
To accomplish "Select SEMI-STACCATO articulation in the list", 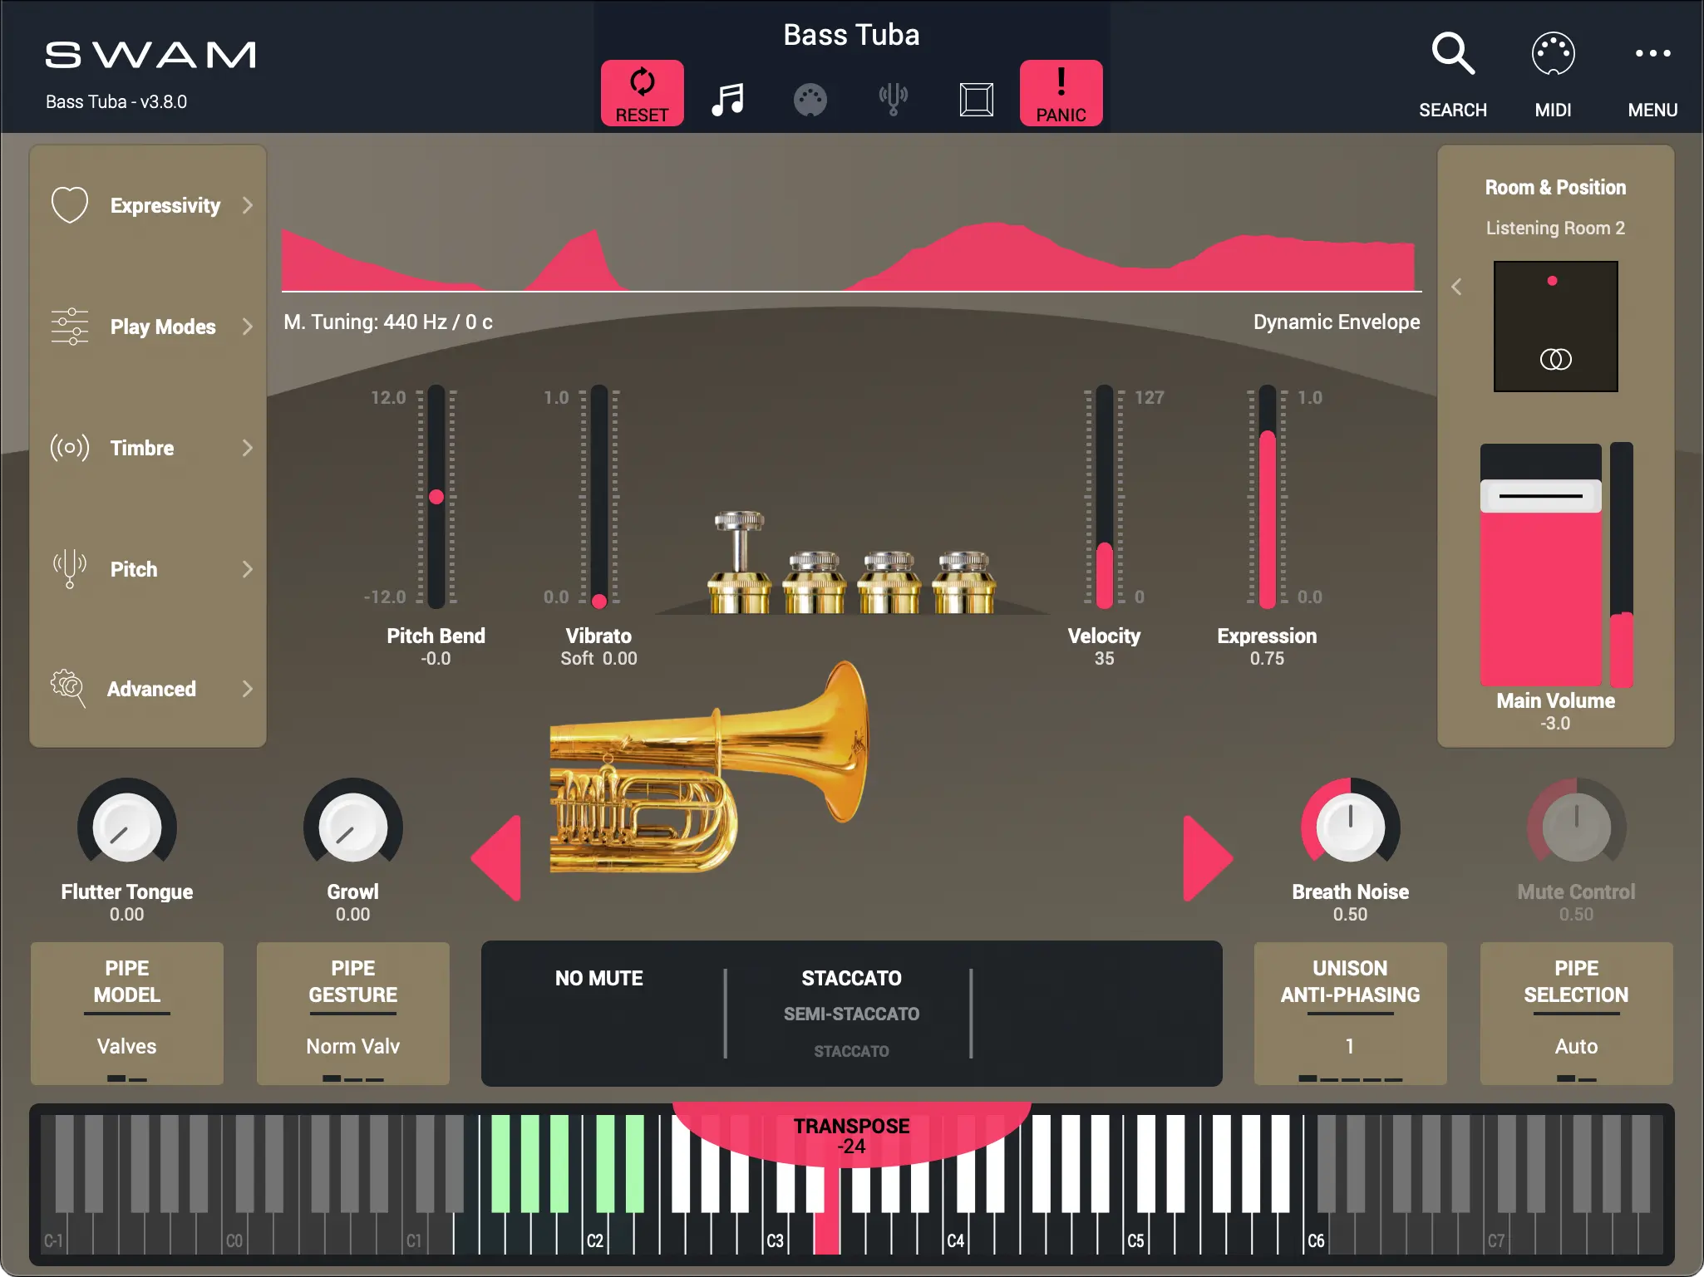I will pos(851,1014).
